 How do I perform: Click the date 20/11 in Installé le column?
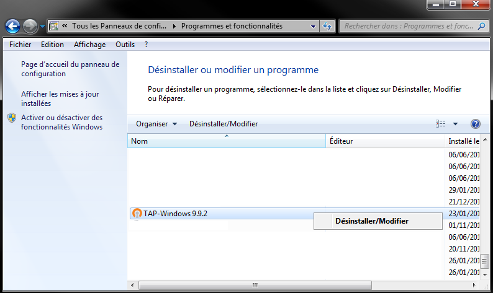coord(464,249)
